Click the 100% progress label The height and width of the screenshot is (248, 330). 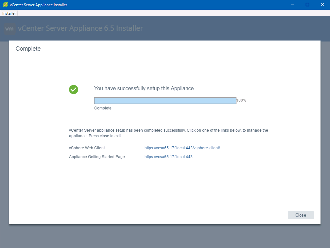coord(241,100)
